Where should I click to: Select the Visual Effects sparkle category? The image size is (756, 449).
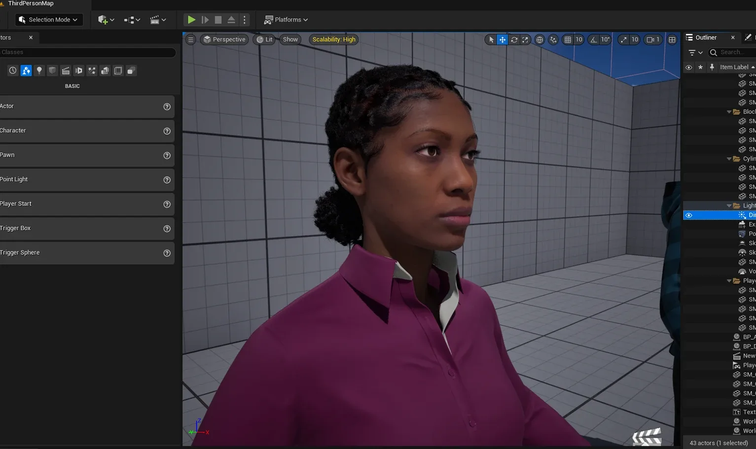[x=92, y=70]
